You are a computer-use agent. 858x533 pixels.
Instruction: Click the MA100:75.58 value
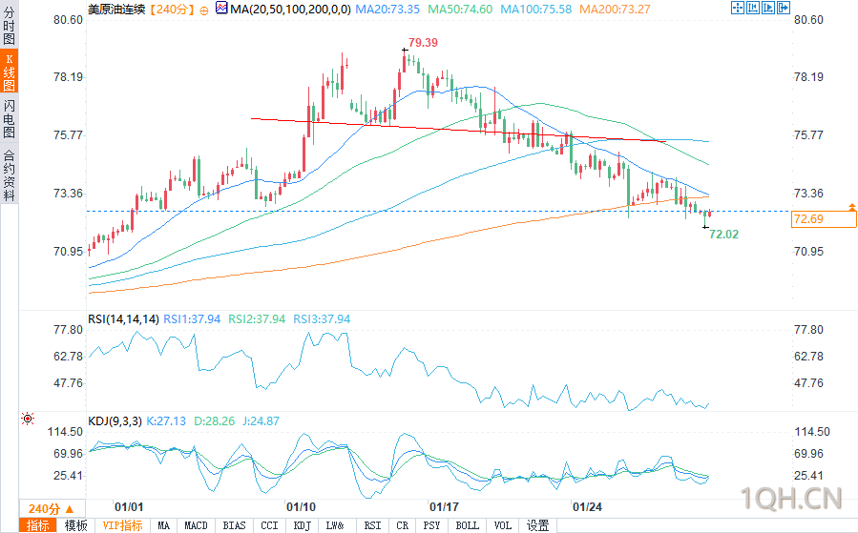point(536,10)
